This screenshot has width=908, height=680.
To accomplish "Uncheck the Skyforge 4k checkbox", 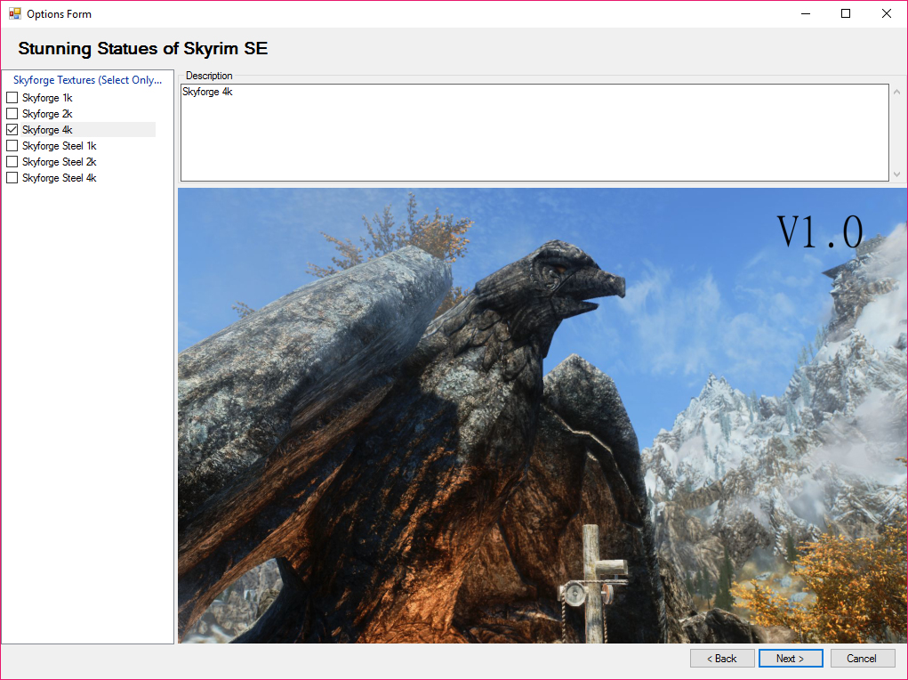I will click(12, 129).
